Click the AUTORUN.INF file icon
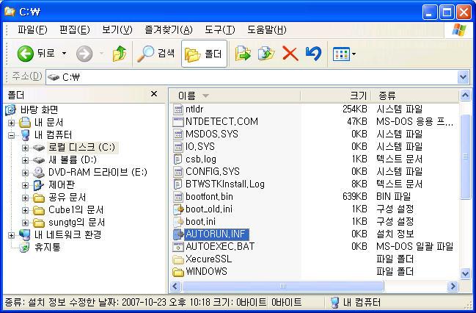Viewport: 476px width, 313px height. (x=178, y=234)
